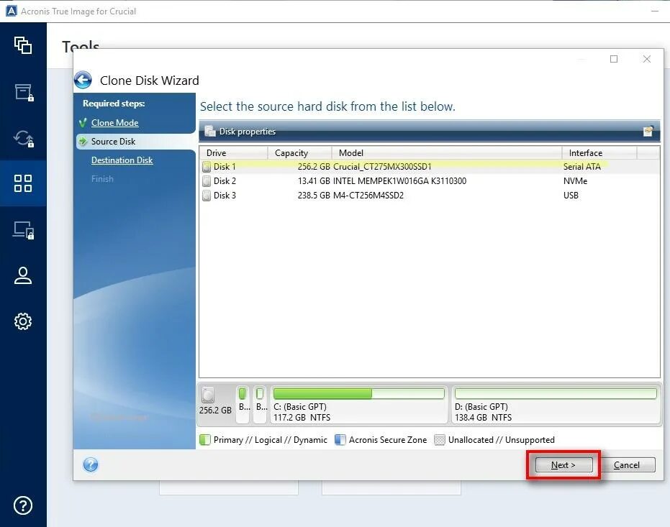
Task: Click the Disk 2 drive icon
Action: (x=207, y=181)
